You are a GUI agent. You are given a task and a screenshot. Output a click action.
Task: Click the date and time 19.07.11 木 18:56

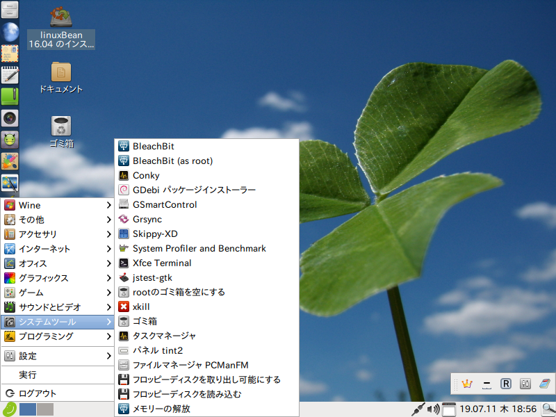(498, 409)
